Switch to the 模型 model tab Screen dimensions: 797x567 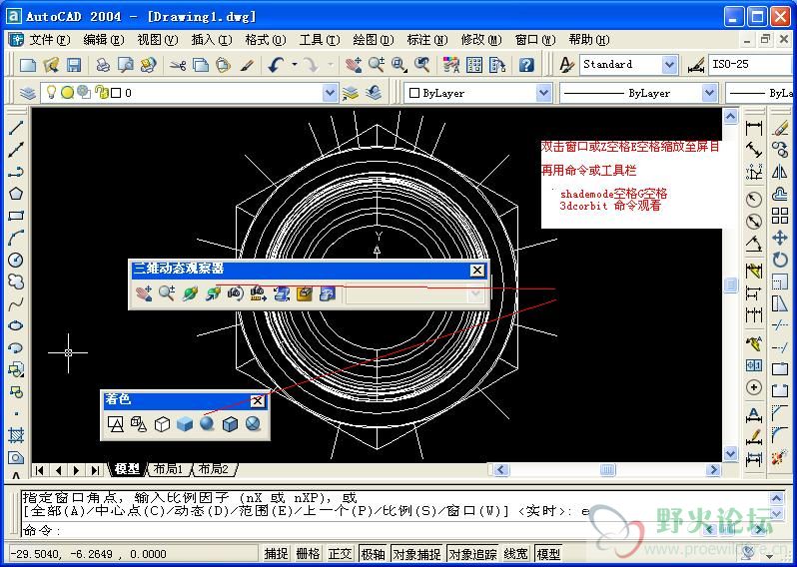coord(127,469)
